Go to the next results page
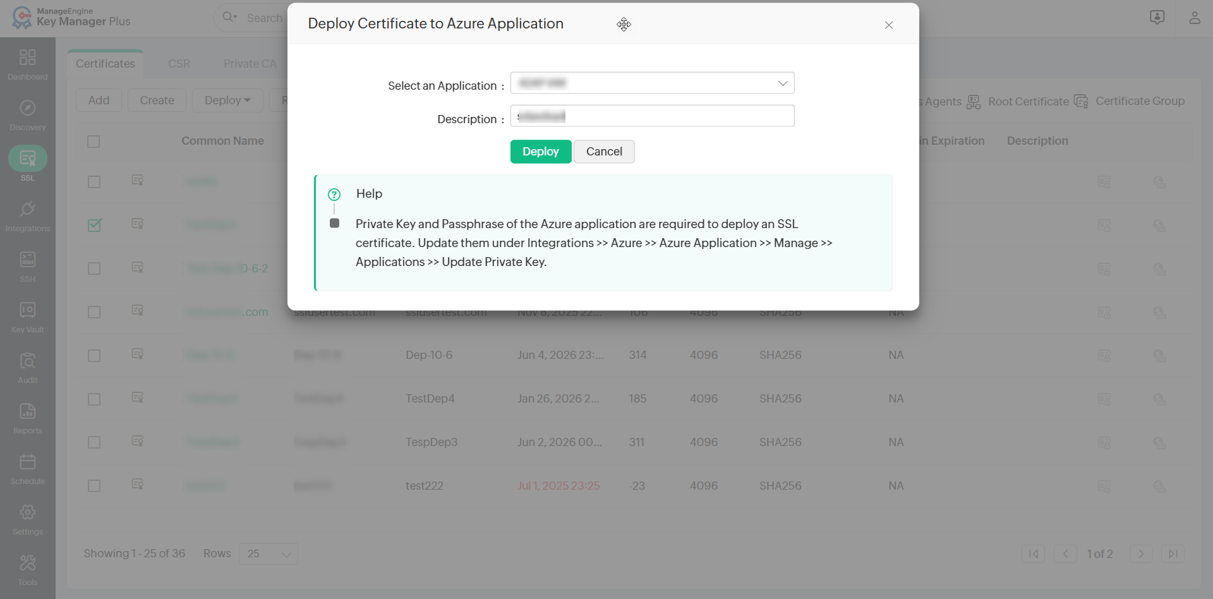The image size is (1213, 599). pyautogui.click(x=1141, y=554)
